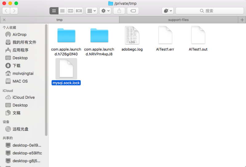The width and height of the screenshot is (246, 167).
Task: Click the 个人收藏 section header
Action: [10, 28]
